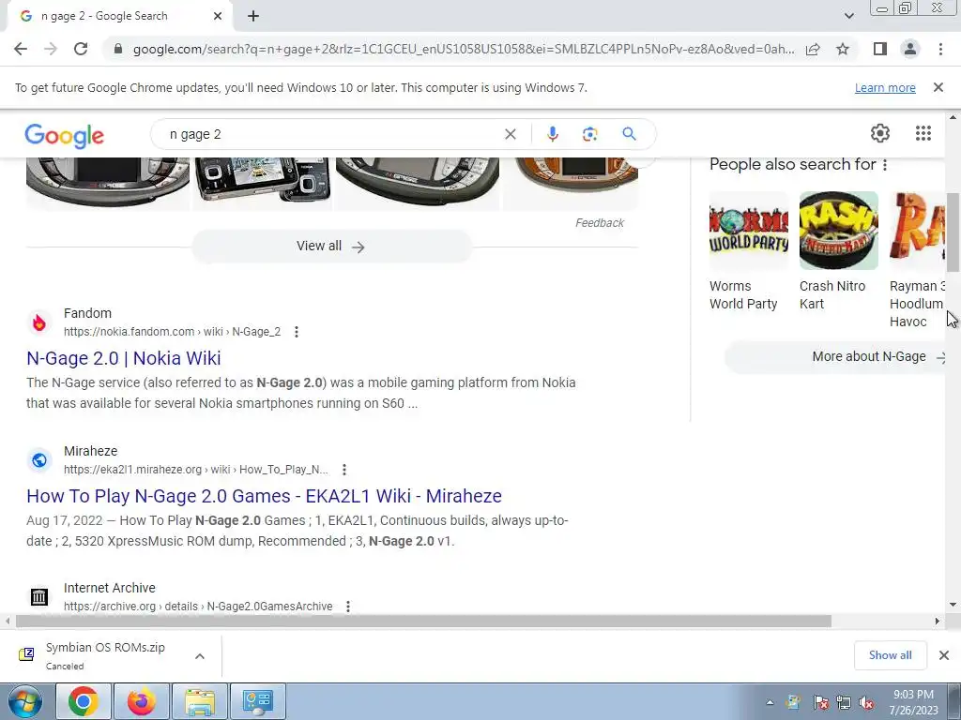This screenshot has height=720, width=961.
Task: Open more options for the Internet Archive result
Action: (347, 607)
